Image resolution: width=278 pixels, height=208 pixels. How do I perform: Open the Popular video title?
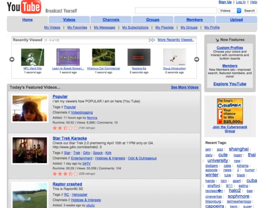coord(60,97)
